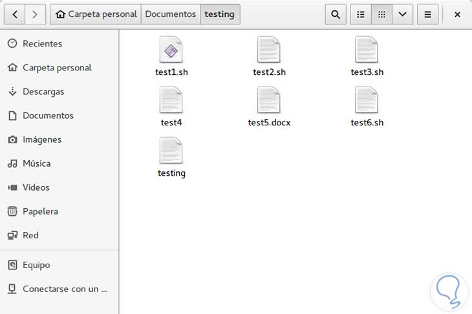Click Documentos in the path bar
Viewport: 472px width, 314px height.
coord(171,14)
